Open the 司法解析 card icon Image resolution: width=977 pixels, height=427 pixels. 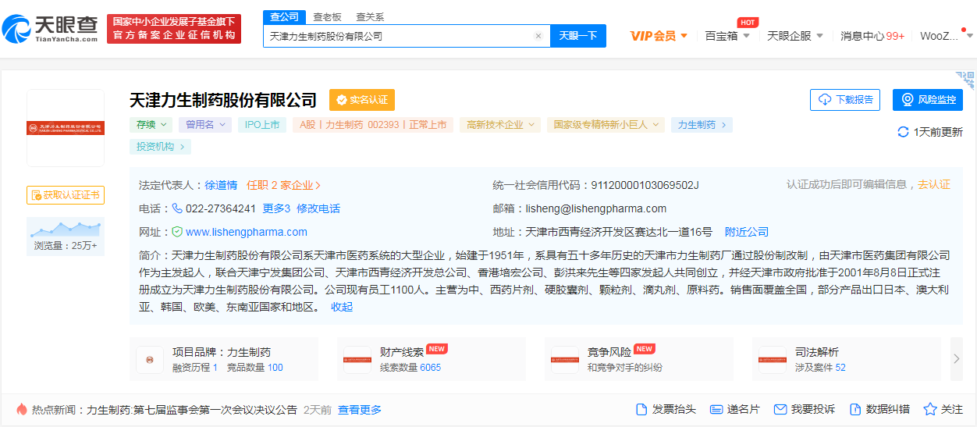[773, 360]
